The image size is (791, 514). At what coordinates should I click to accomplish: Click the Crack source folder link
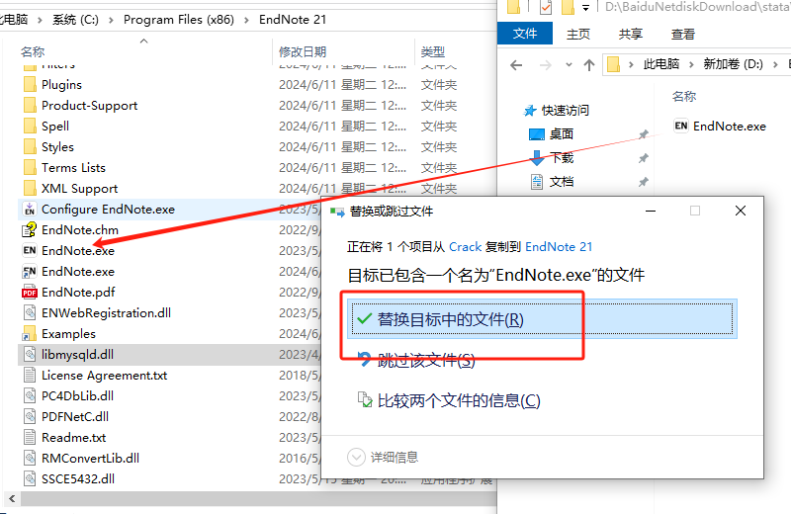[465, 246]
